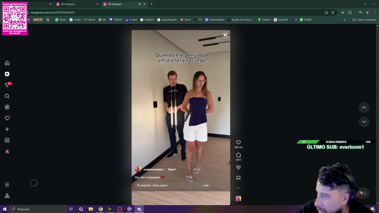379x213 pixels.
Task: Open the Also from Meta icon
Action: (7, 196)
